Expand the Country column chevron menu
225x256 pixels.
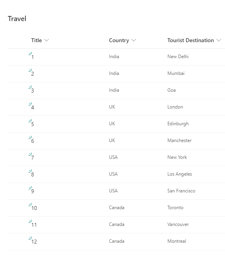[134, 40]
